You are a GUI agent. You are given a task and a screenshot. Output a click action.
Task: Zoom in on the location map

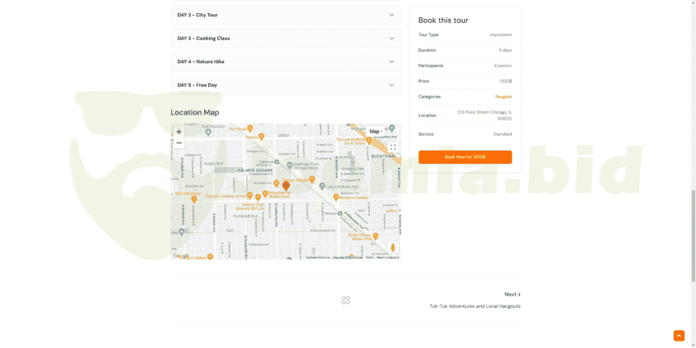coord(179,132)
